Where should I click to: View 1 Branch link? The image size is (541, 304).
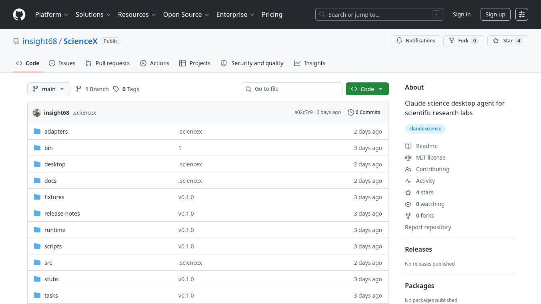[92, 89]
